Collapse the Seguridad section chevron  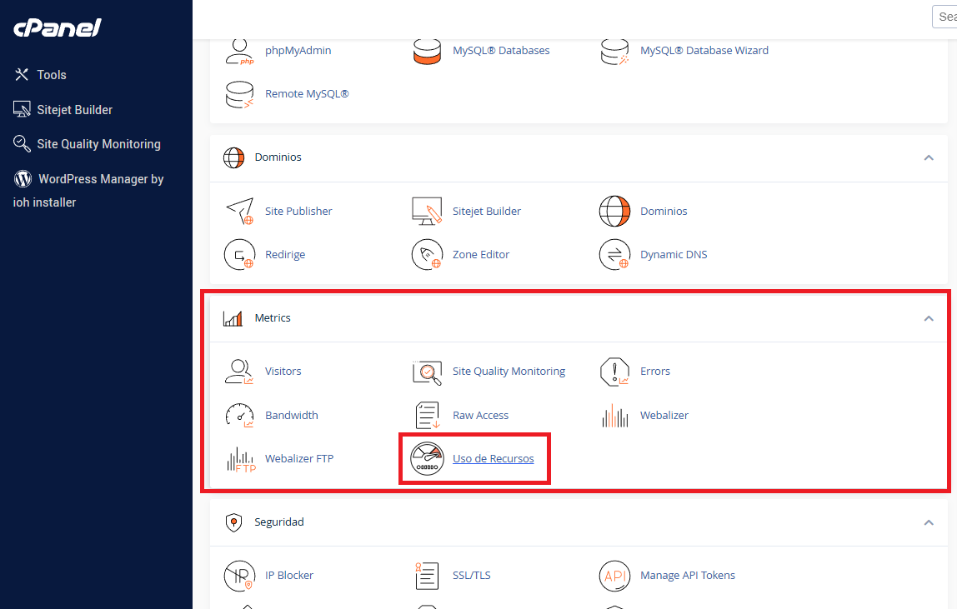(x=929, y=522)
